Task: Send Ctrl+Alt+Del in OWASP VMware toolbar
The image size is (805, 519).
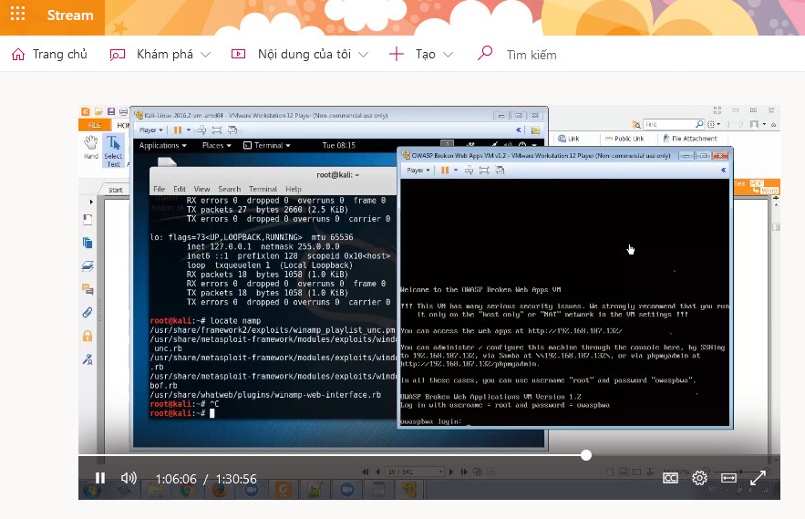Action: (x=469, y=170)
